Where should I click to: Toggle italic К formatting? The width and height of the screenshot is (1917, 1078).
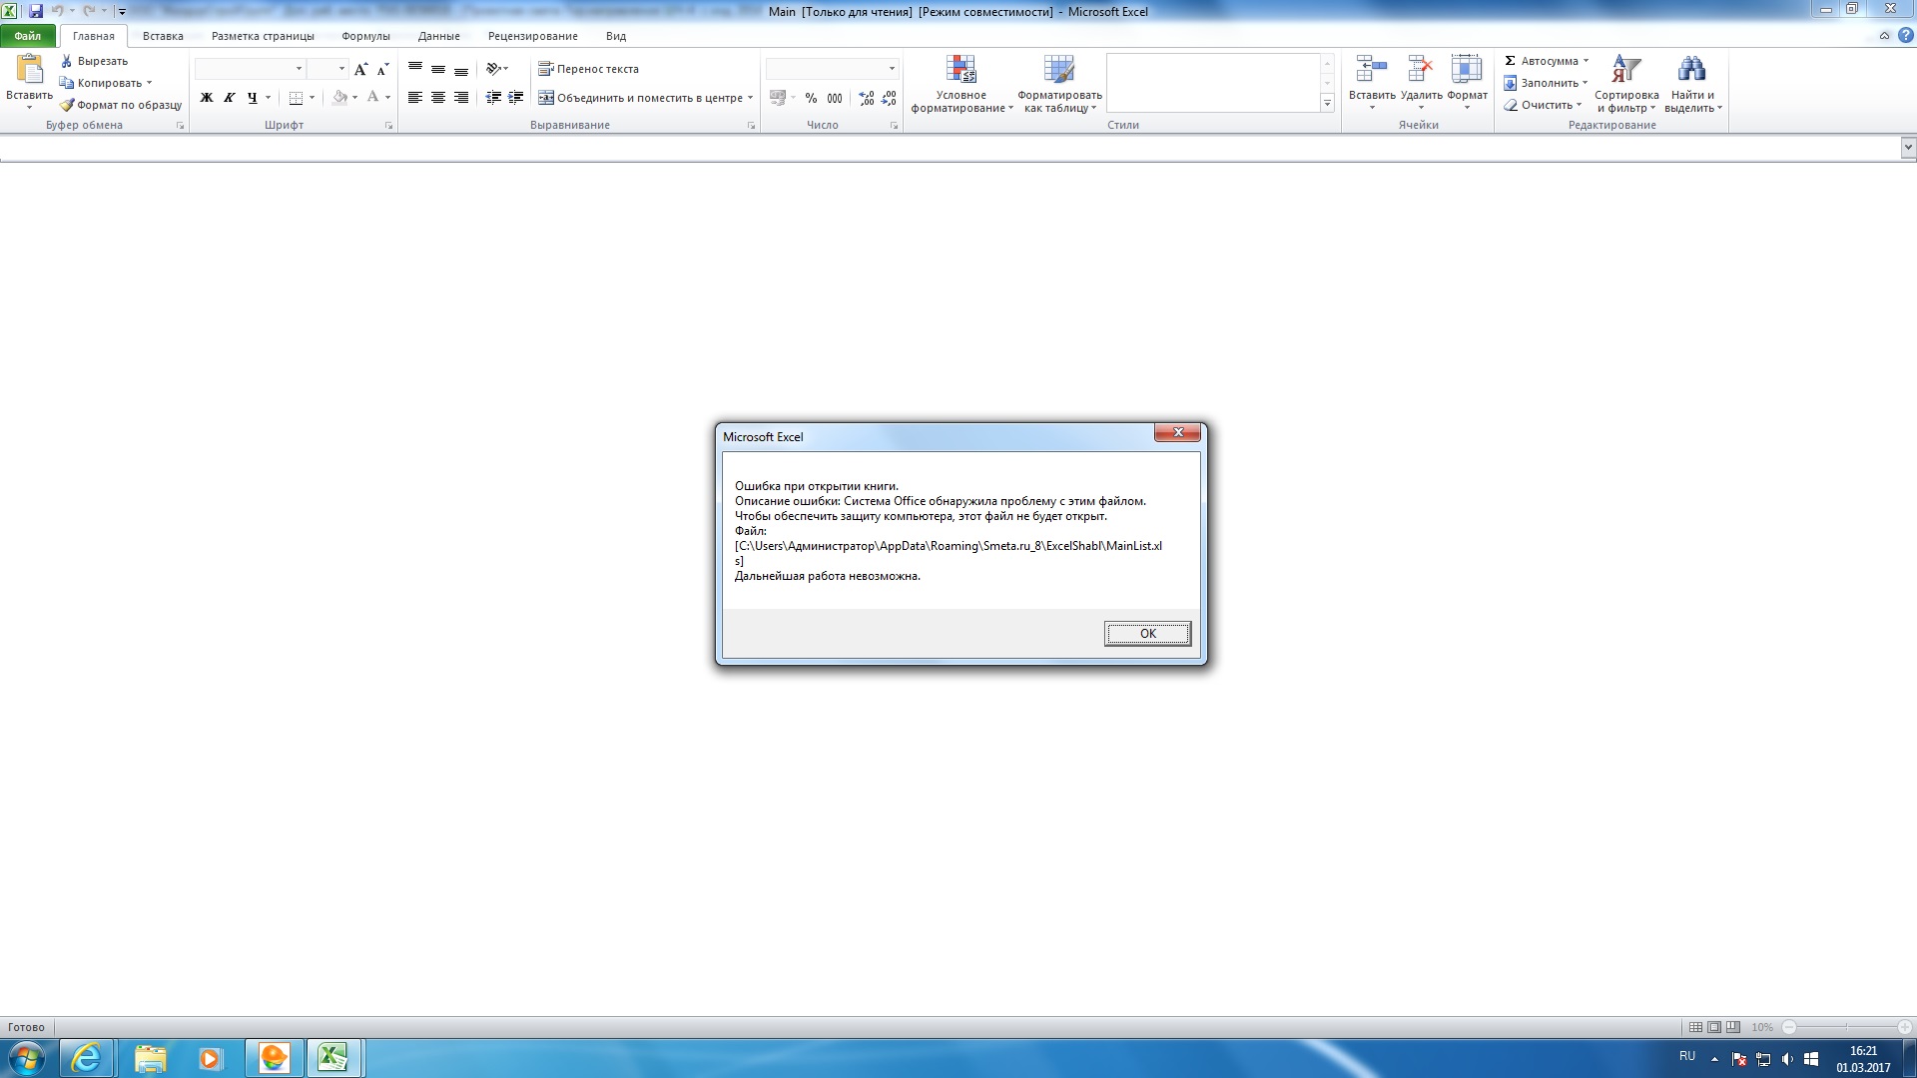click(x=230, y=97)
